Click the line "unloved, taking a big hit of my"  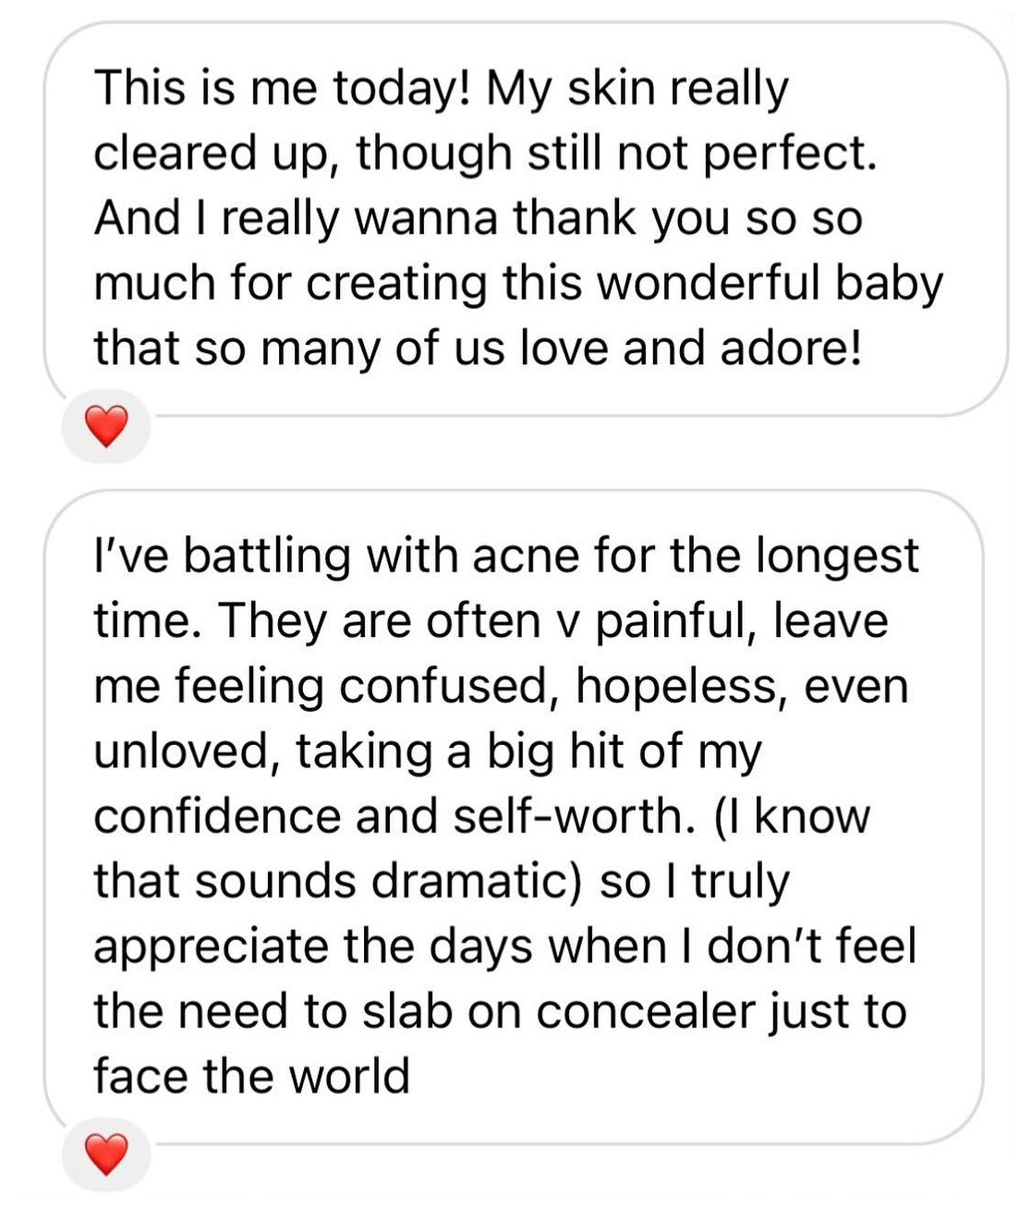[x=428, y=752]
